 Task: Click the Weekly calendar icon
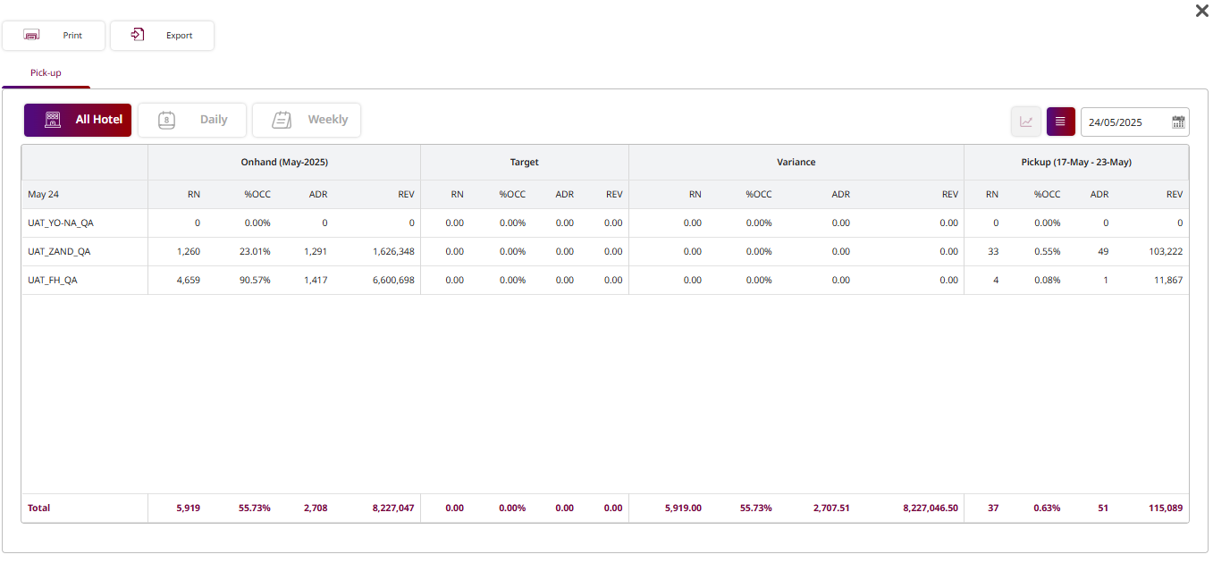[282, 120]
